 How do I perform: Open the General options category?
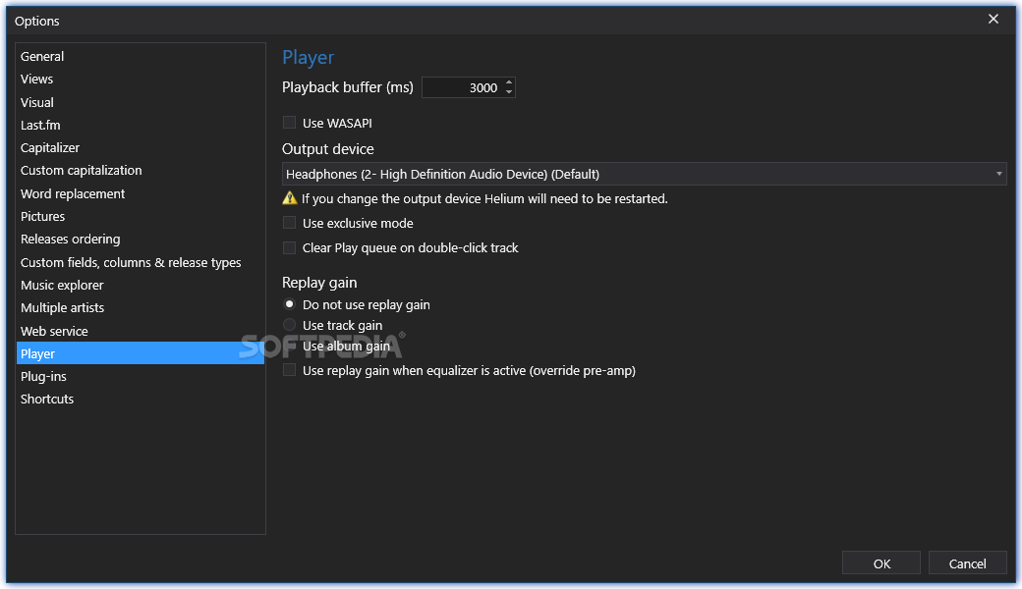pos(141,57)
